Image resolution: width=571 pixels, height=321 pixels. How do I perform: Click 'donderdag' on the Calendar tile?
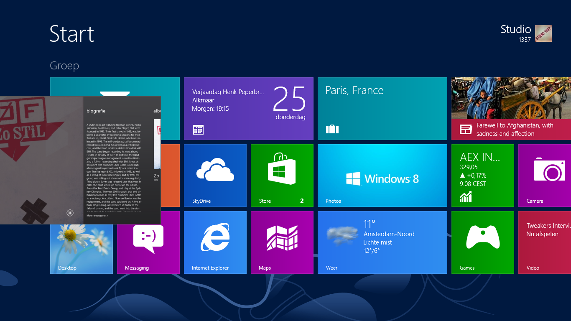(x=291, y=117)
